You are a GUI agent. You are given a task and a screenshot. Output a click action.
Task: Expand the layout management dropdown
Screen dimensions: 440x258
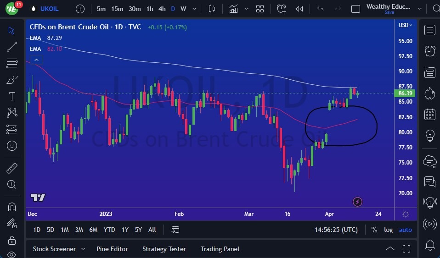pos(419,9)
